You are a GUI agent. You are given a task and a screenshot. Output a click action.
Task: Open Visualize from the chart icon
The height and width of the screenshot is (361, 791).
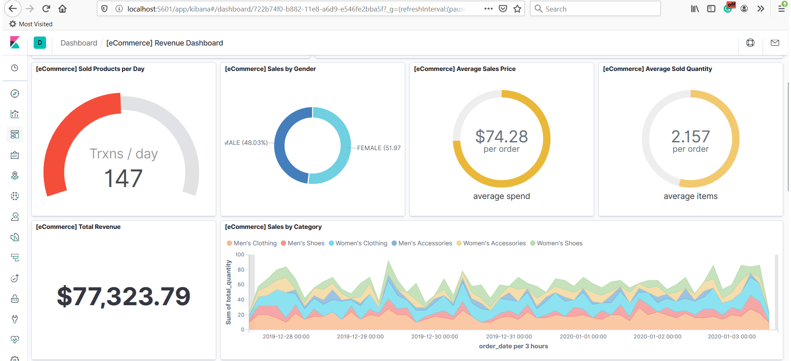[15, 114]
